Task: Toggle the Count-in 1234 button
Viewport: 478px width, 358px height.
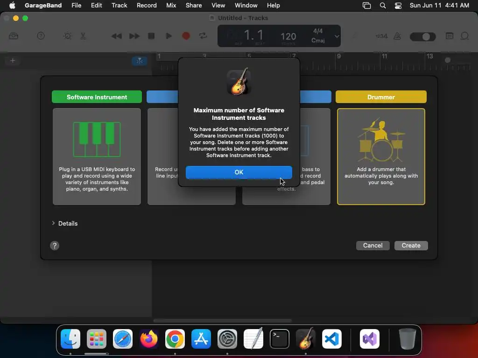Action: (x=382, y=36)
